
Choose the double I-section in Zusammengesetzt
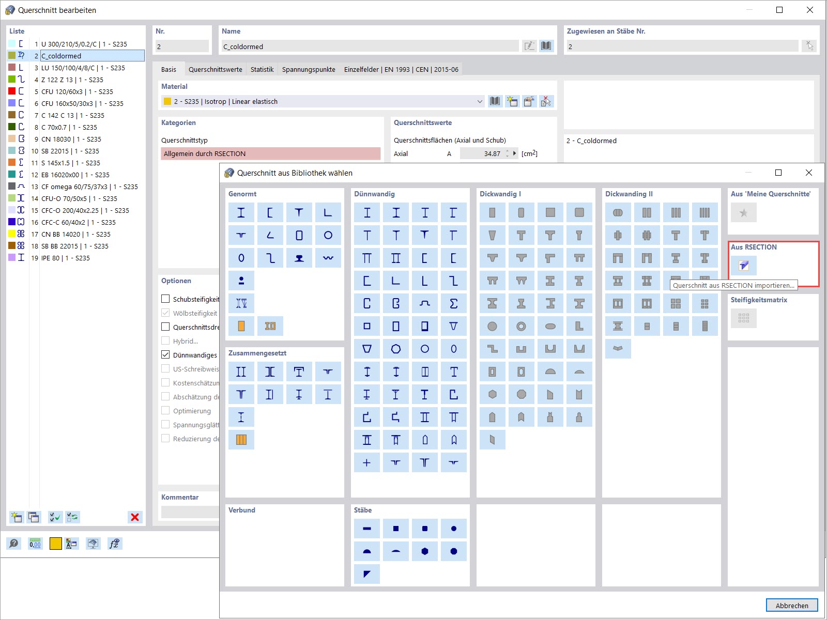[x=241, y=371]
